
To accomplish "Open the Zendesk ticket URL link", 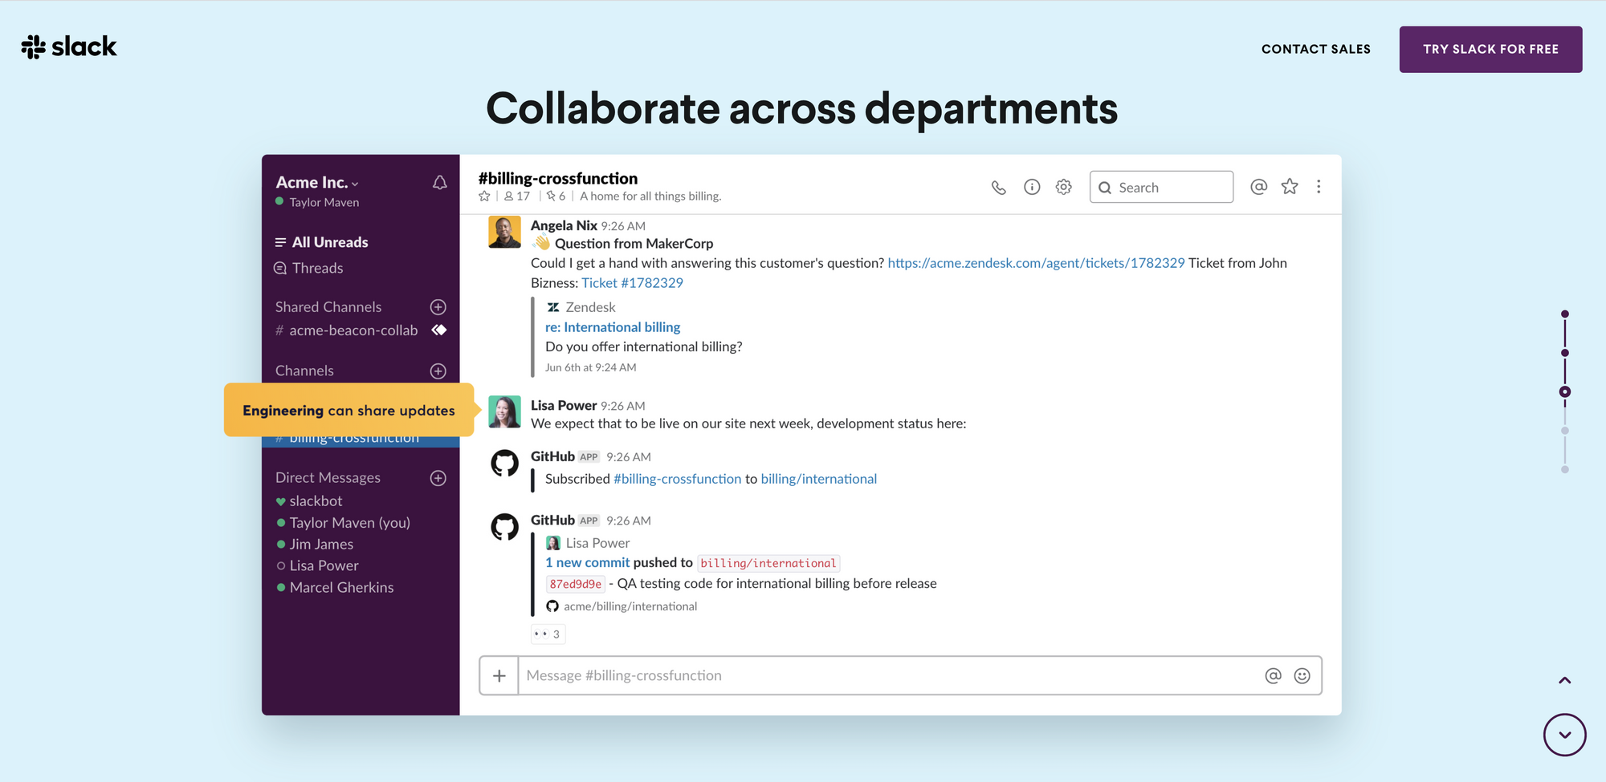I will 1036,263.
